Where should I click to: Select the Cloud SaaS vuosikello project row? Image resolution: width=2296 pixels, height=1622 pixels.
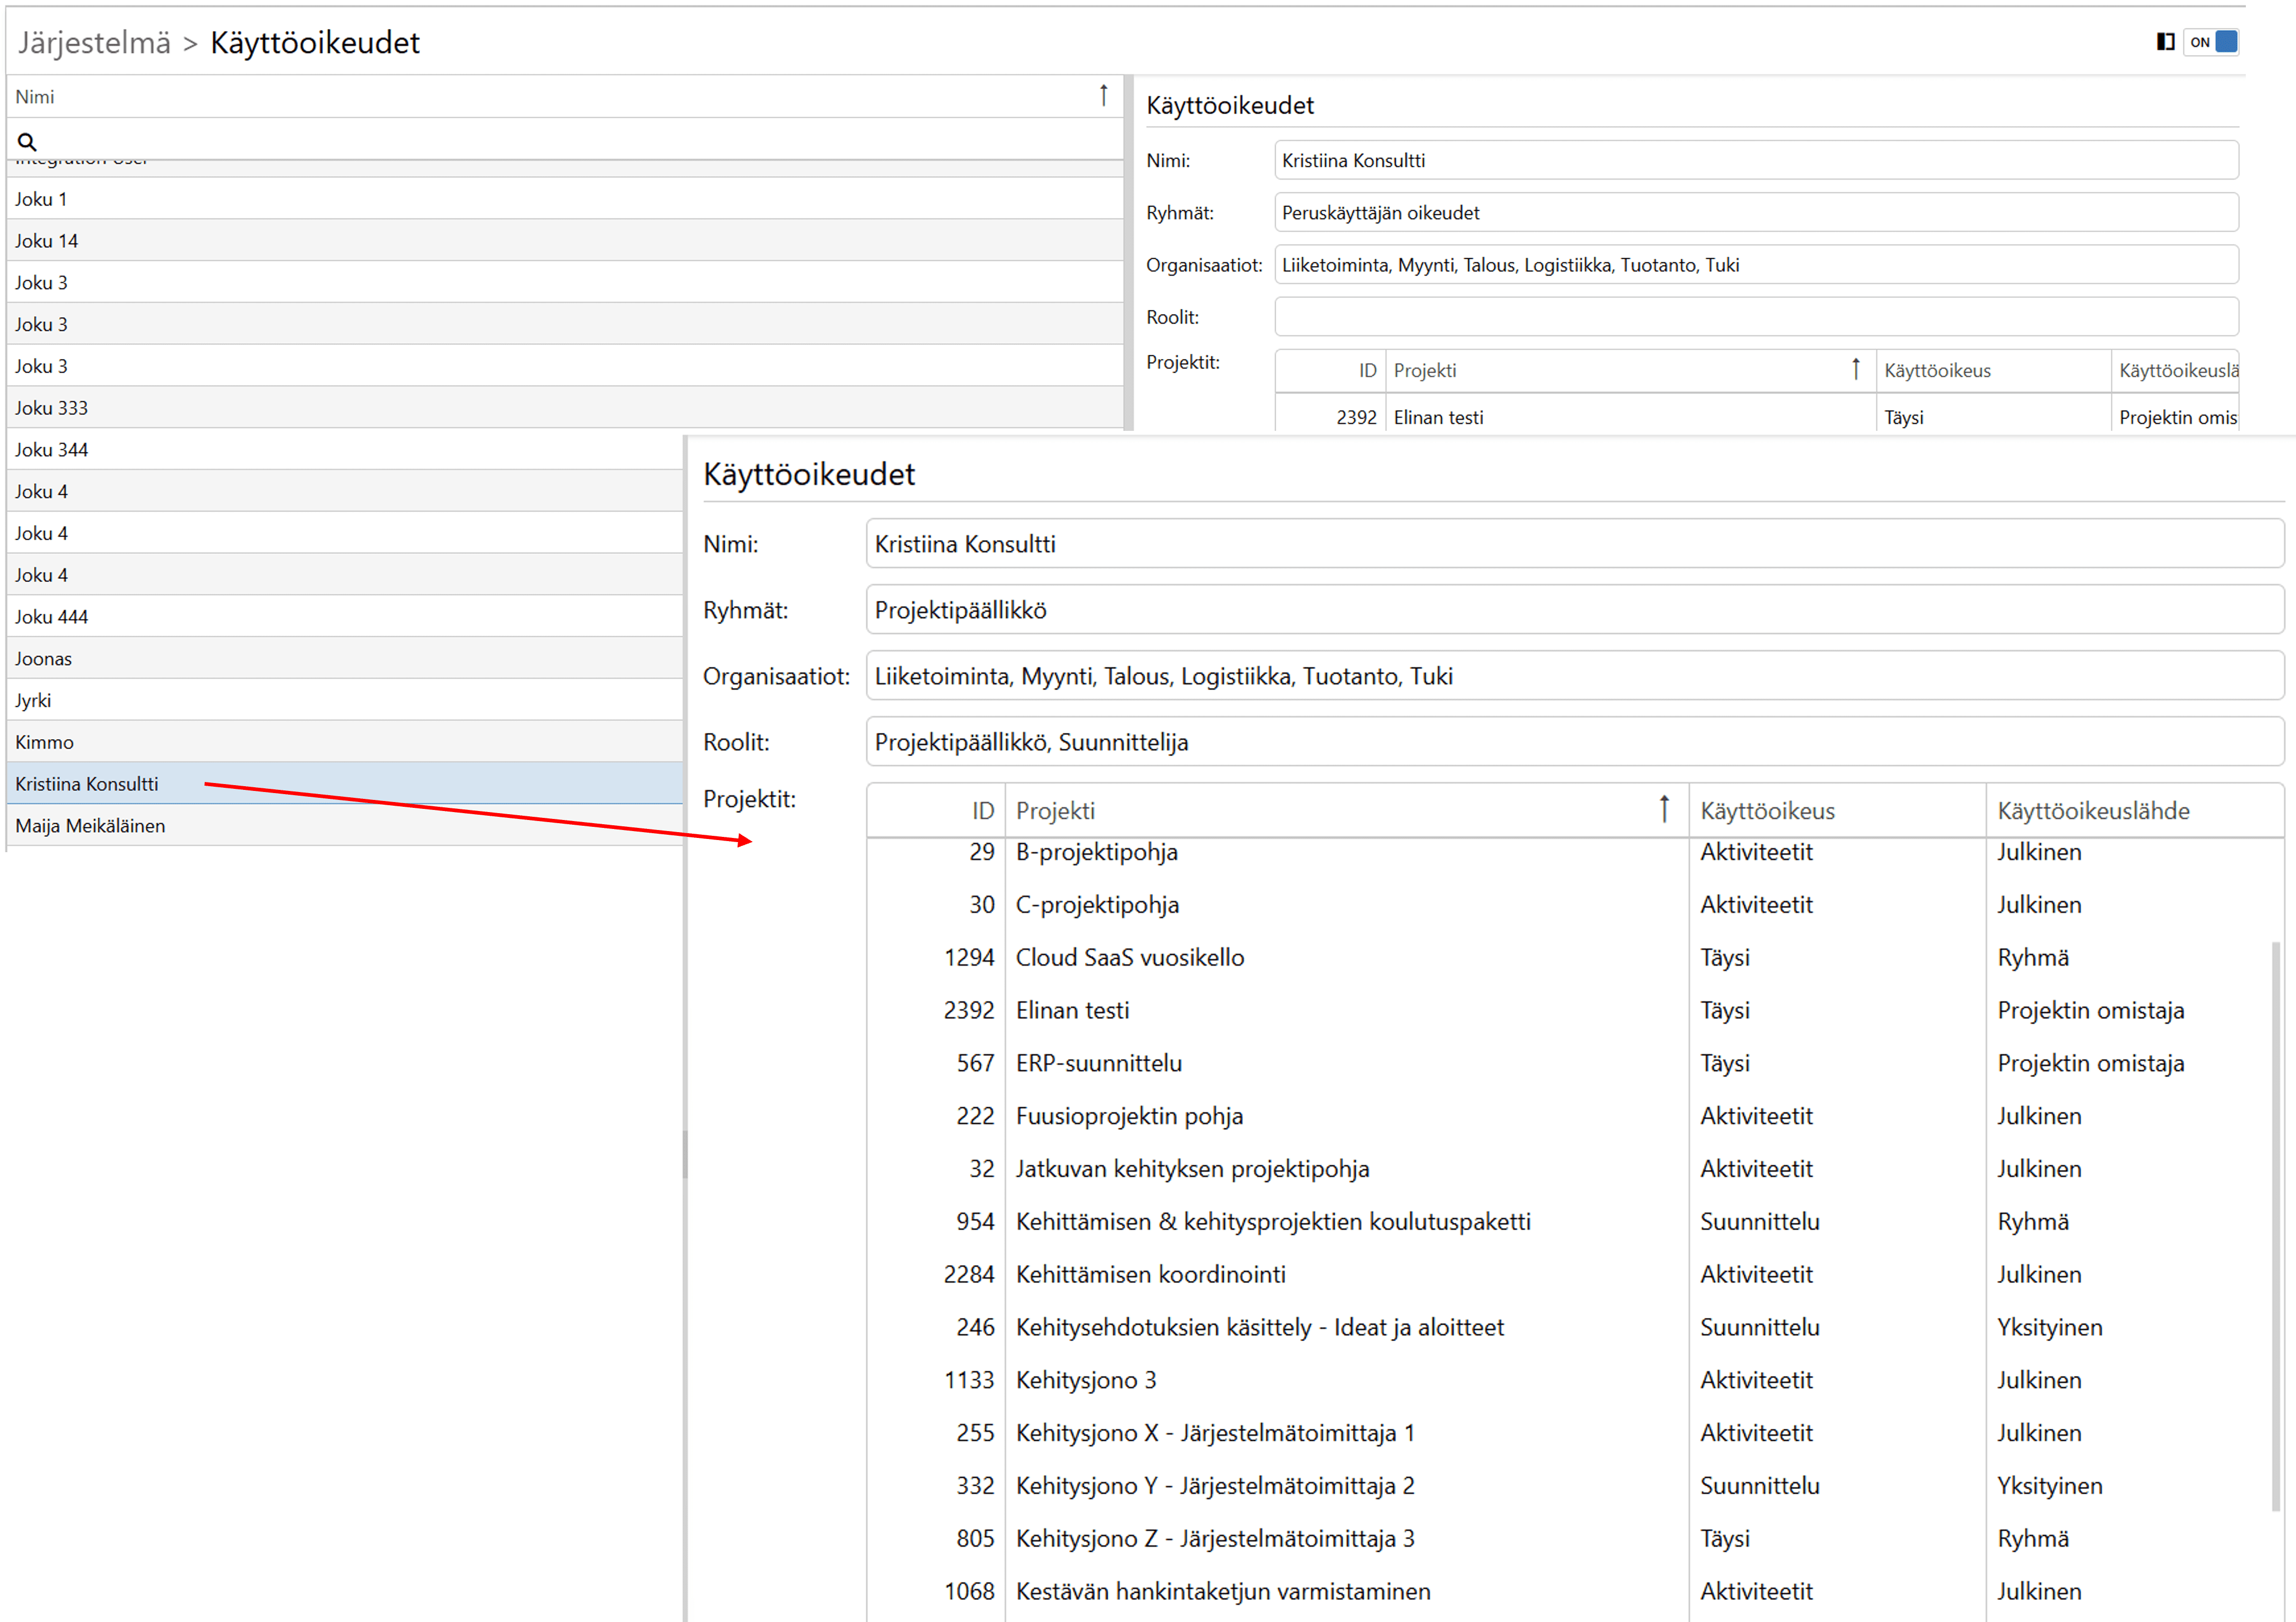coord(1130,958)
